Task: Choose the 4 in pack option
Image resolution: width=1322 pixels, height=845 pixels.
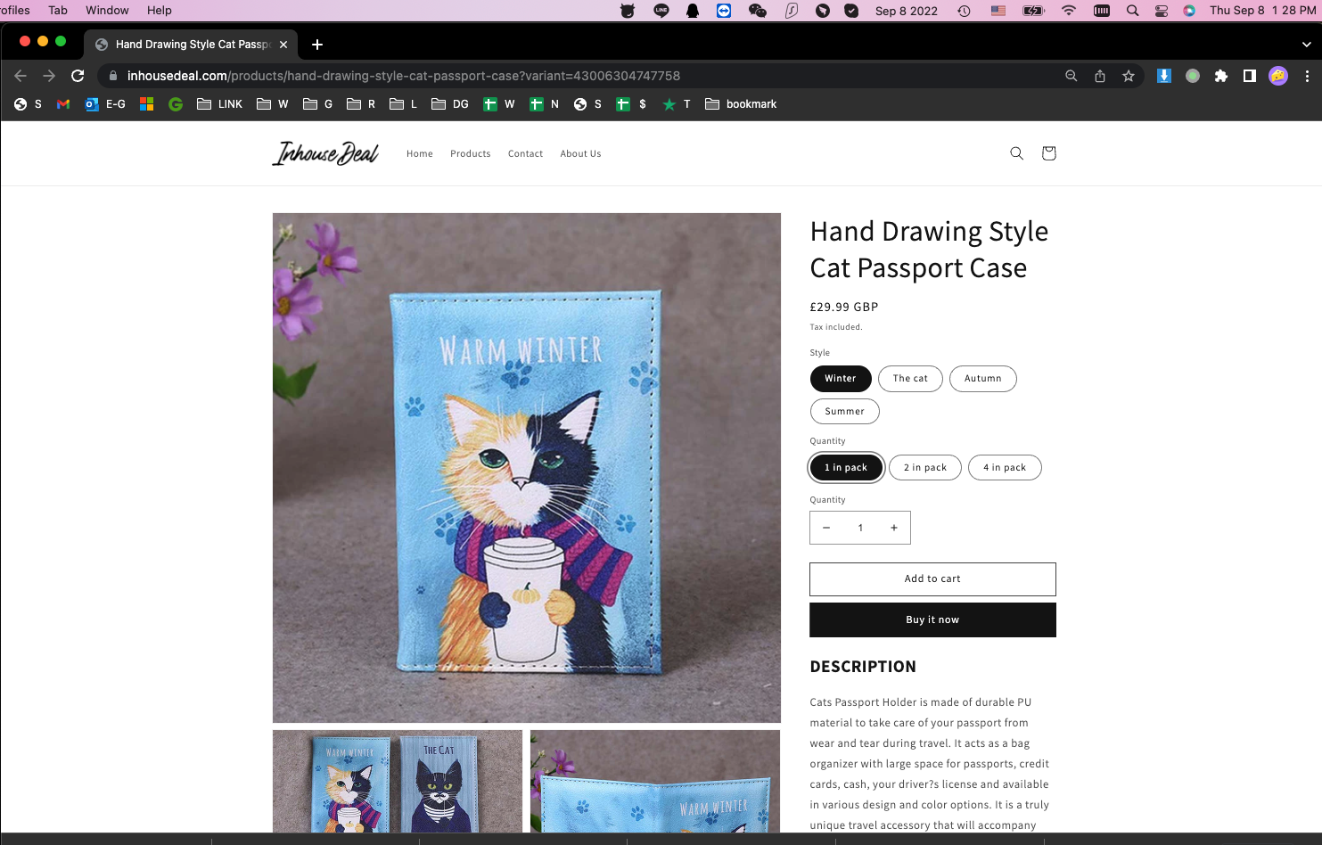Action: point(1005,467)
